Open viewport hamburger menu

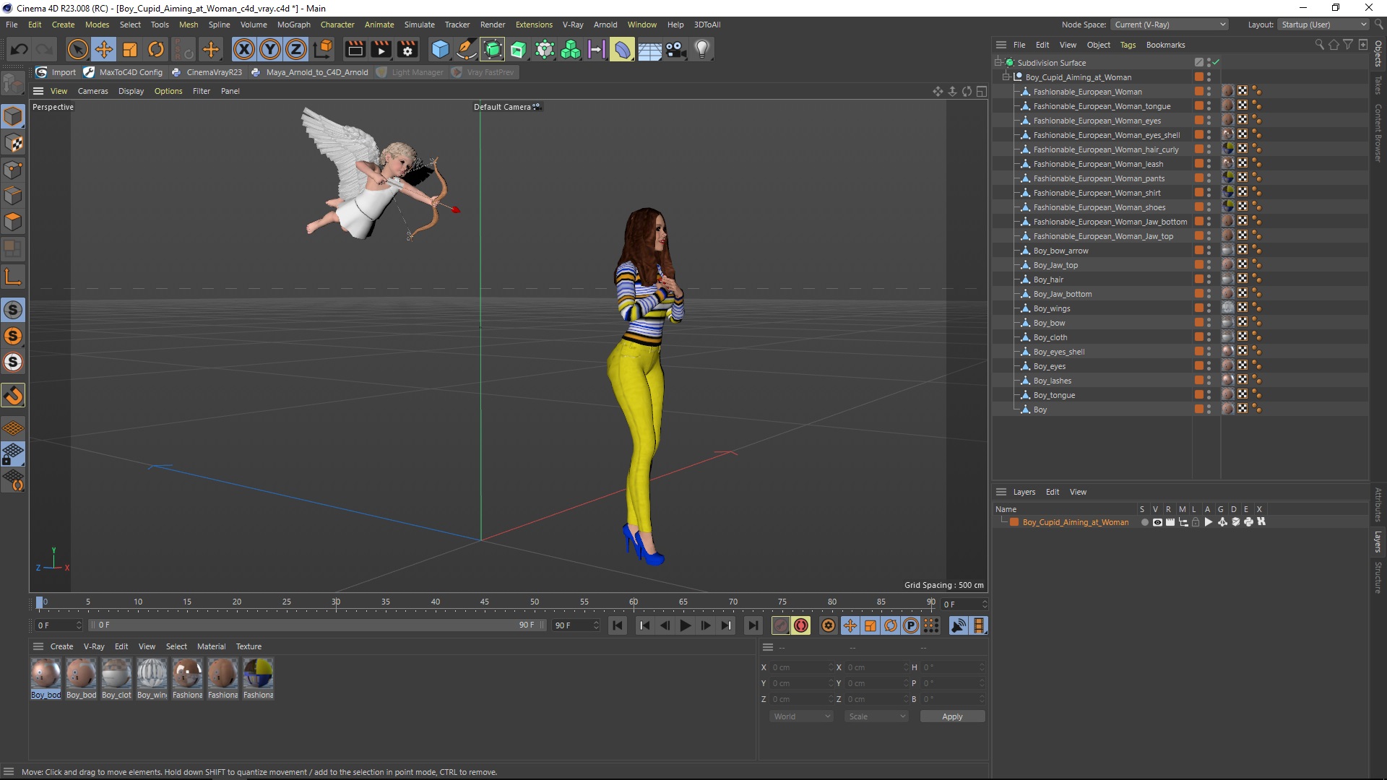[x=38, y=91]
